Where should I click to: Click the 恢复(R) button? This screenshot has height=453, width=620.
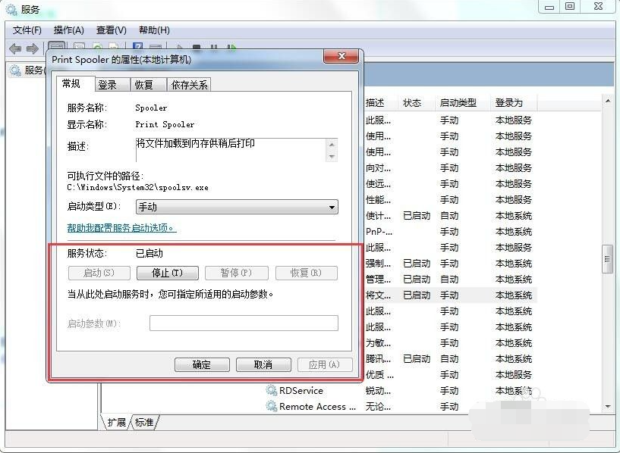click(306, 273)
